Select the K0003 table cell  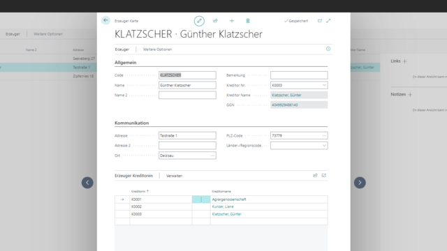[x=161, y=214]
